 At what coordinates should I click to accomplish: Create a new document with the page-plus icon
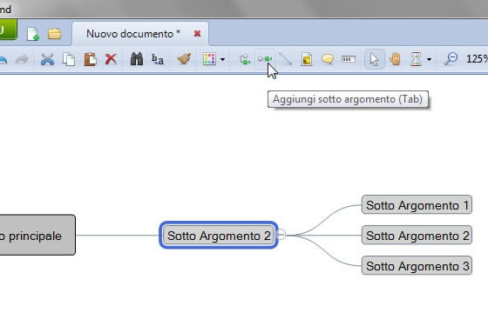33,34
